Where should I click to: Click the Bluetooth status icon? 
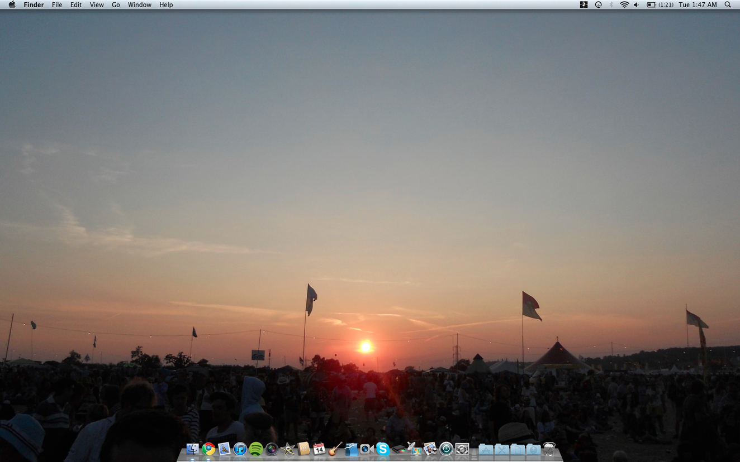(x=611, y=4)
